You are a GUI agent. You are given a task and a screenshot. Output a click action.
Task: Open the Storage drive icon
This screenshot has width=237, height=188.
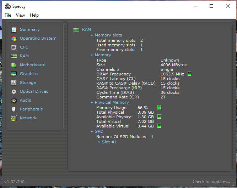tap(14, 83)
